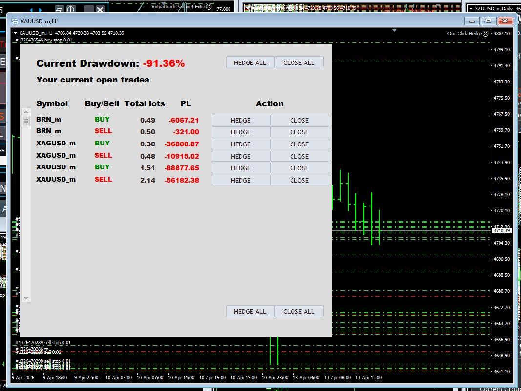
Task: Click the info icon in the background trade pad
Action: tap(71, 9)
